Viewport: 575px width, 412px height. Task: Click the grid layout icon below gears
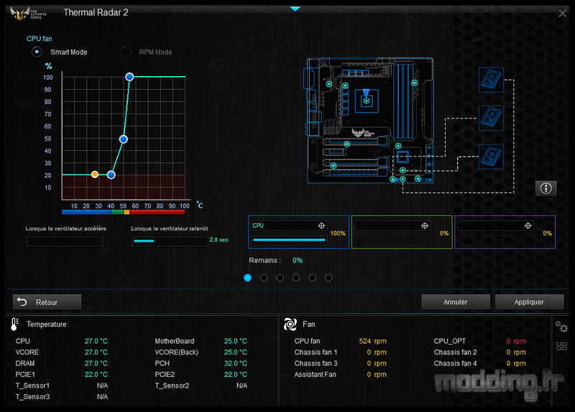[561, 346]
